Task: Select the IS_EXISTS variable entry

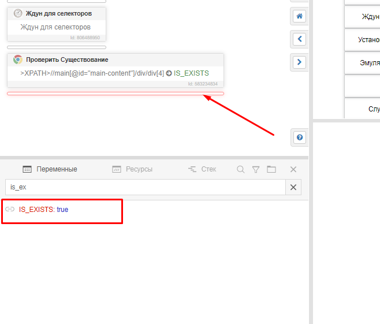Action: point(43,210)
